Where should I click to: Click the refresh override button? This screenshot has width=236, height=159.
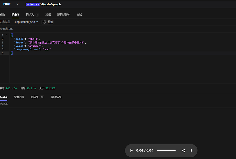48,22
